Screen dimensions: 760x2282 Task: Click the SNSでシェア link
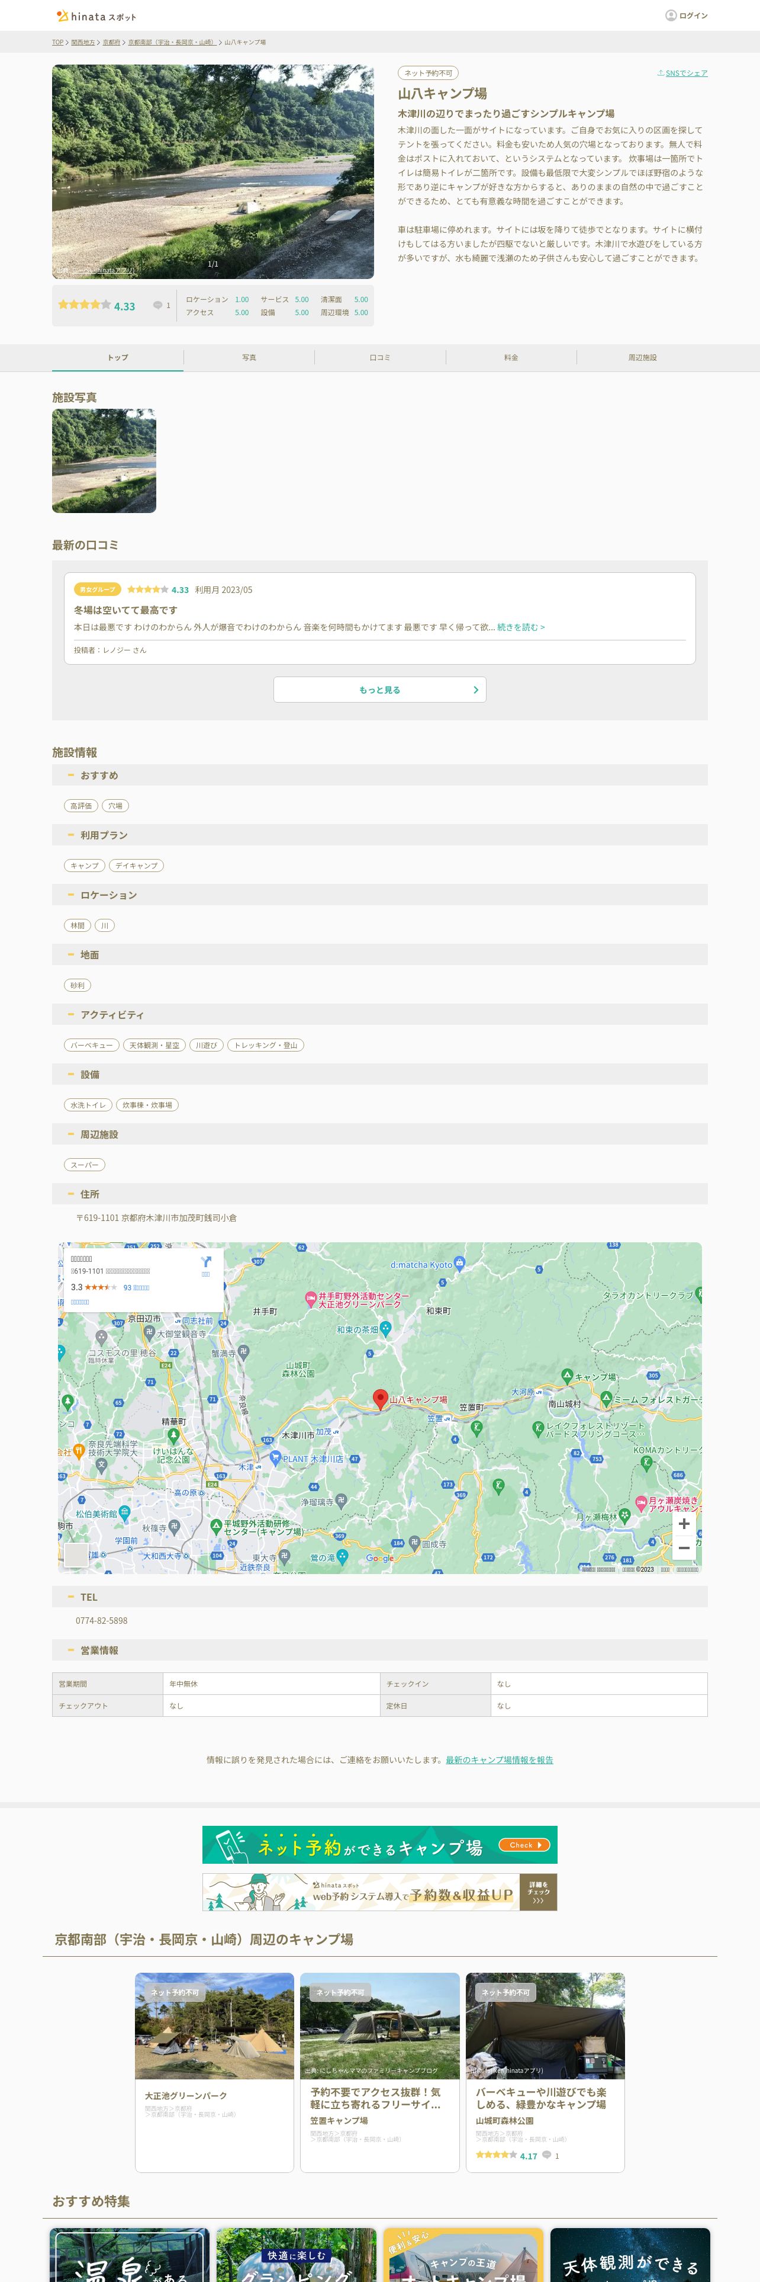click(x=687, y=73)
